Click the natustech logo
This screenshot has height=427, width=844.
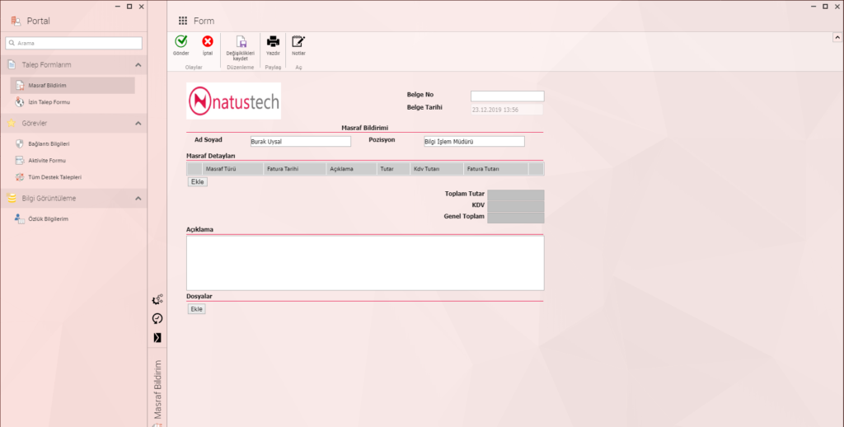pyautogui.click(x=233, y=101)
